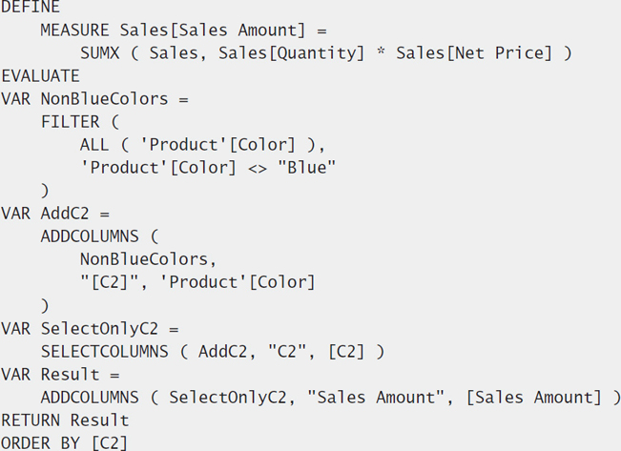Click Sales[Quantity] column reference
Screen dimensions: 621x451
(x=292, y=53)
